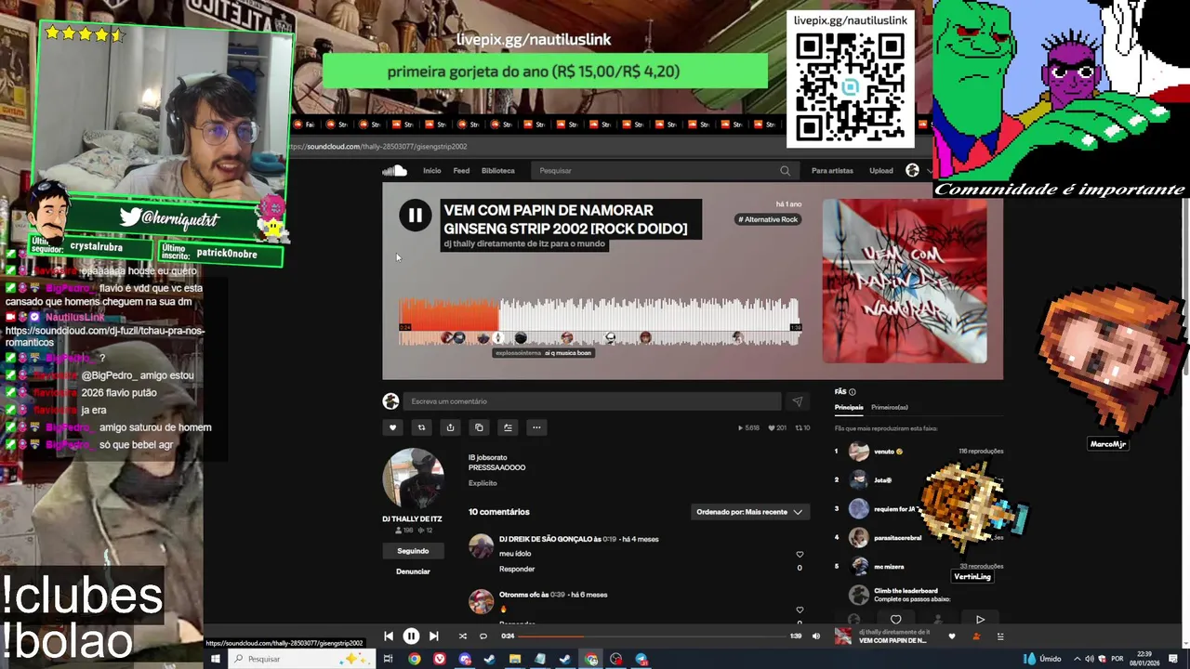Select the Principais fans tab

pos(848,407)
